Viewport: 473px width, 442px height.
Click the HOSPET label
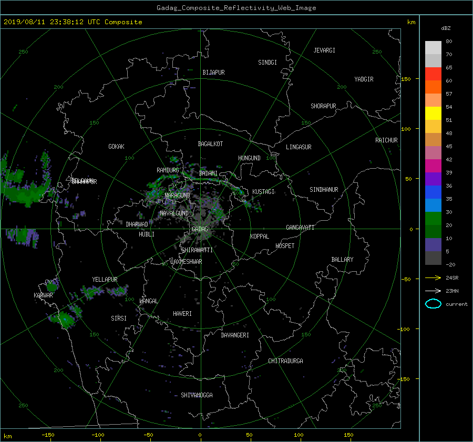[x=285, y=246]
